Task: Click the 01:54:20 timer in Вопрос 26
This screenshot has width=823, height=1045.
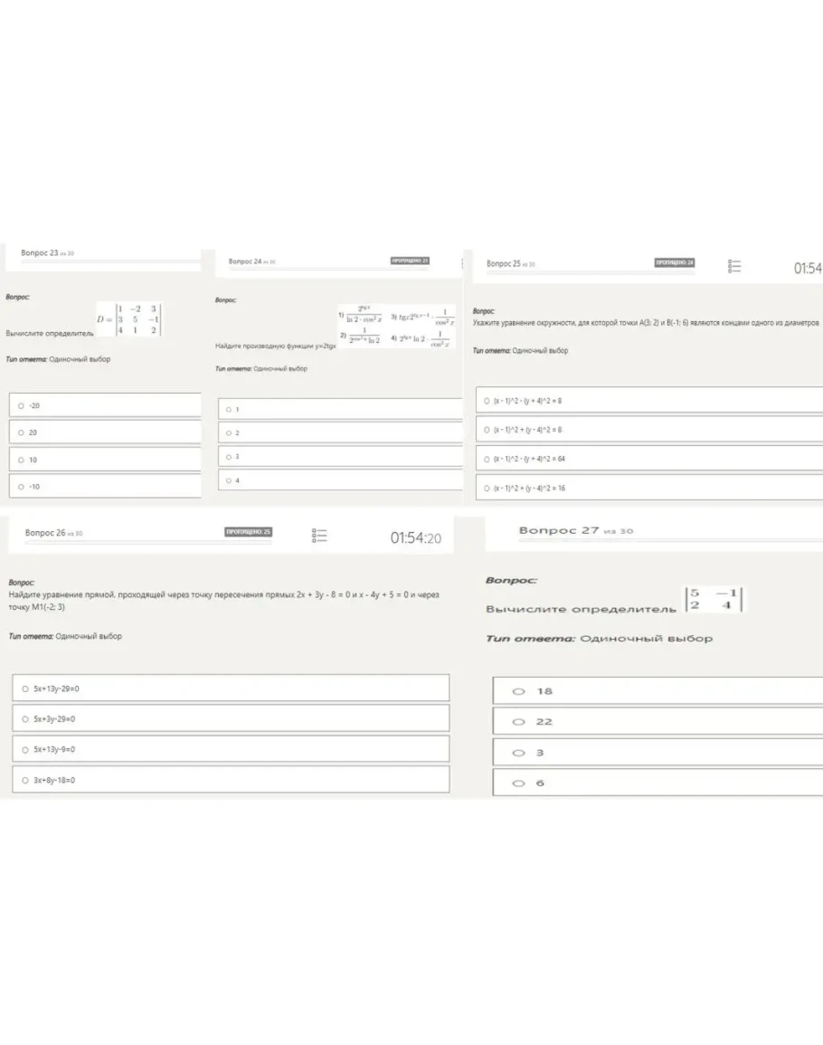Action: (415, 538)
